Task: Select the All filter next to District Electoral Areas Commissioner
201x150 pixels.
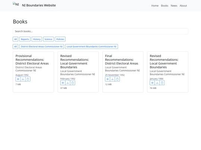Action: click(x=16, y=47)
